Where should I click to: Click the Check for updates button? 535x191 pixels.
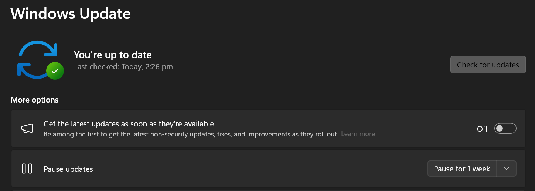(x=488, y=65)
